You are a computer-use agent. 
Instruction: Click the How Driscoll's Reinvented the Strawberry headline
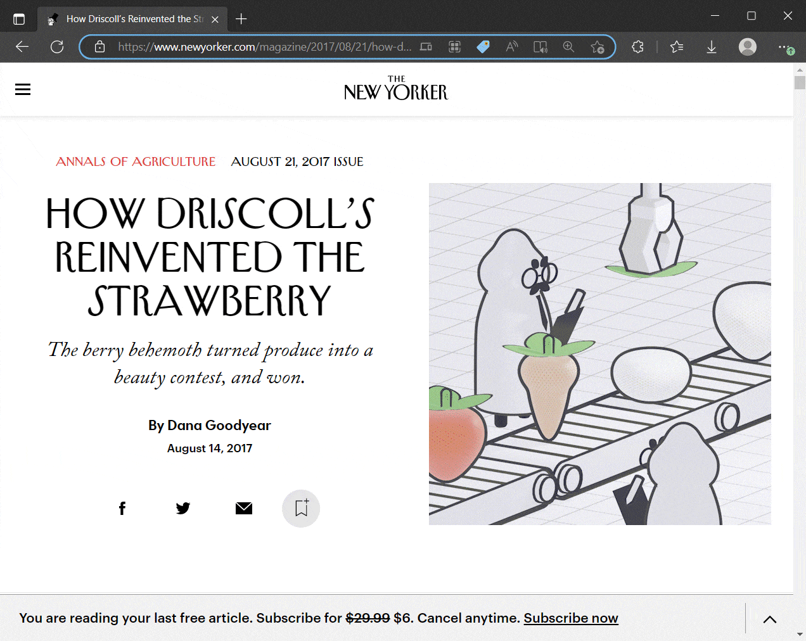tap(210, 257)
